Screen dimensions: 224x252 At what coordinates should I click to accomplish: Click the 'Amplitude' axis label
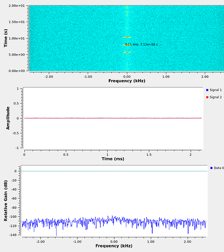point(8,118)
